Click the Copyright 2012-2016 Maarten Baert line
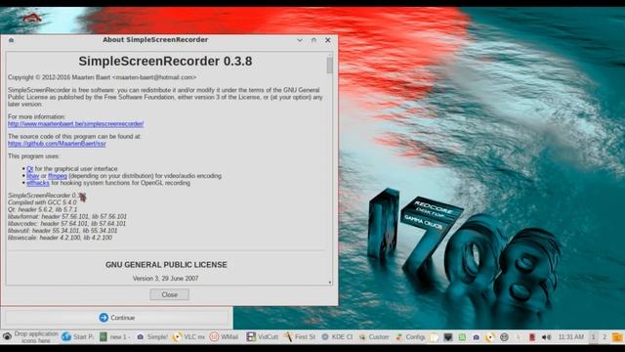The width and height of the screenshot is (625, 352). click(x=102, y=77)
